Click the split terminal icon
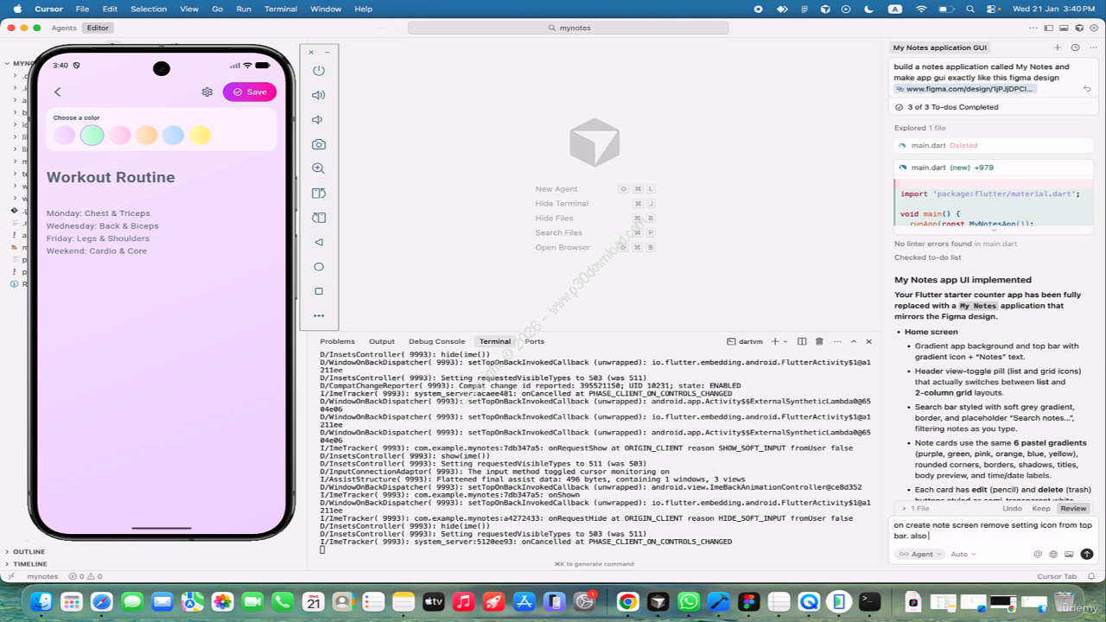Viewport: 1106px width, 622px height. [x=802, y=341]
